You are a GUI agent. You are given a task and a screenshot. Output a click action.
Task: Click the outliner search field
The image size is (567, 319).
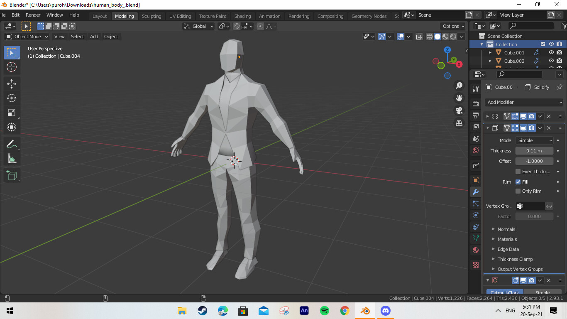(519, 74)
